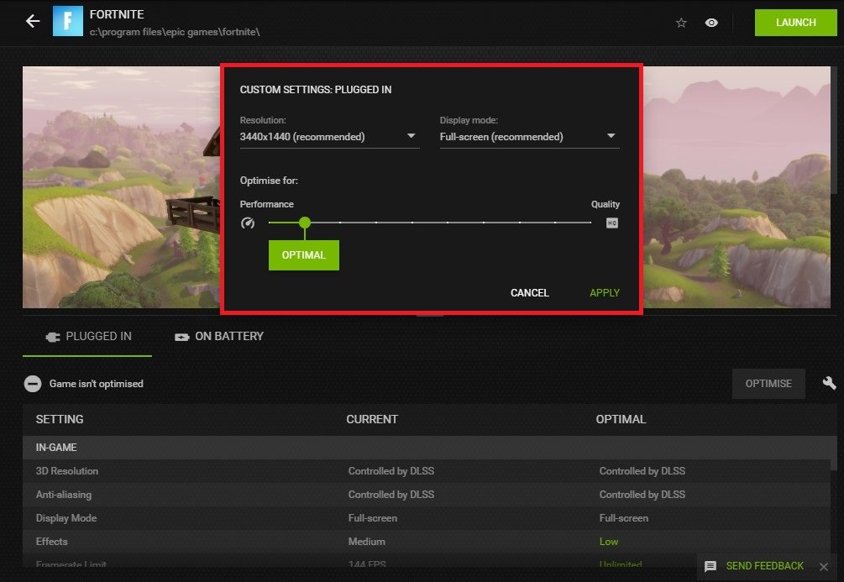Cancel the custom settings dialog
The height and width of the screenshot is (582, 844).
point(529,293)
